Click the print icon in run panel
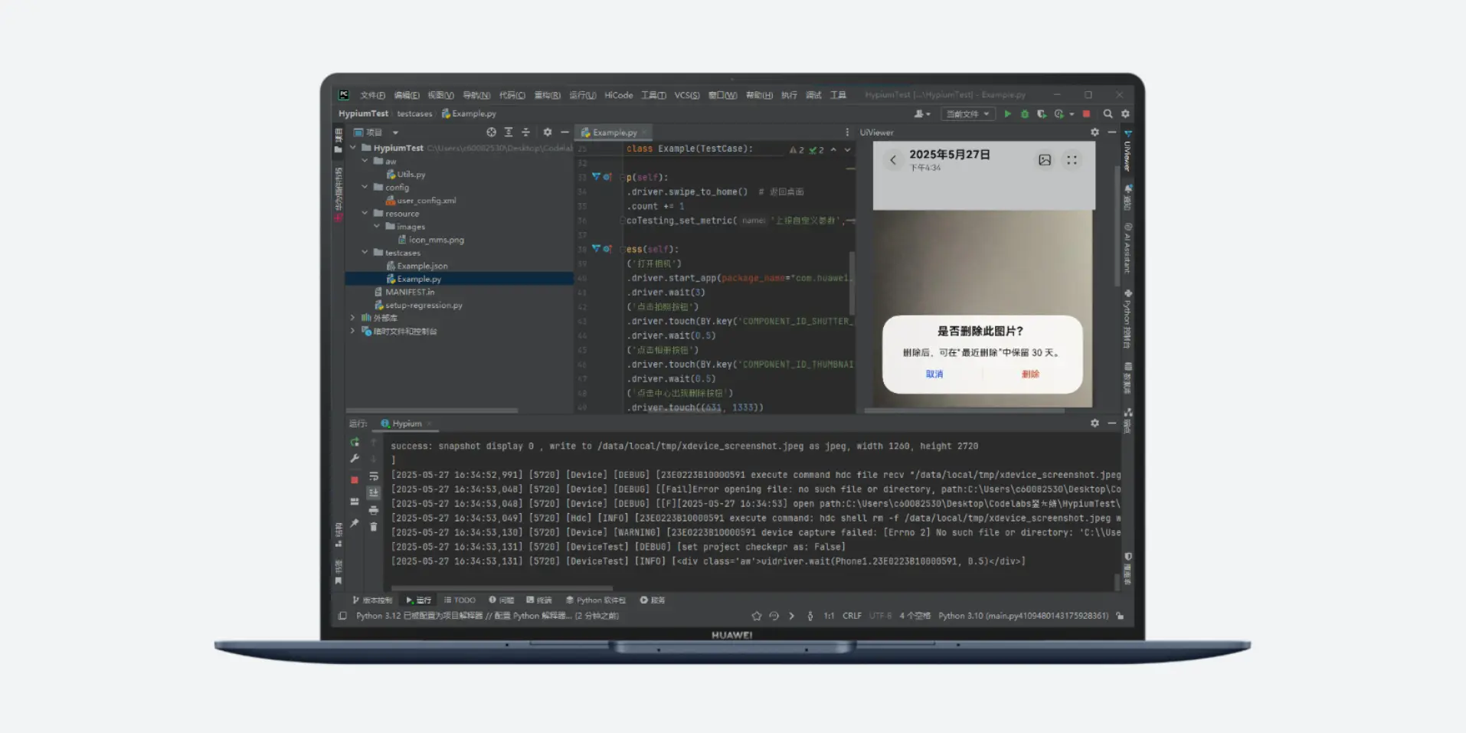This screenshot has height=733, width=1466. click(374, 510)
